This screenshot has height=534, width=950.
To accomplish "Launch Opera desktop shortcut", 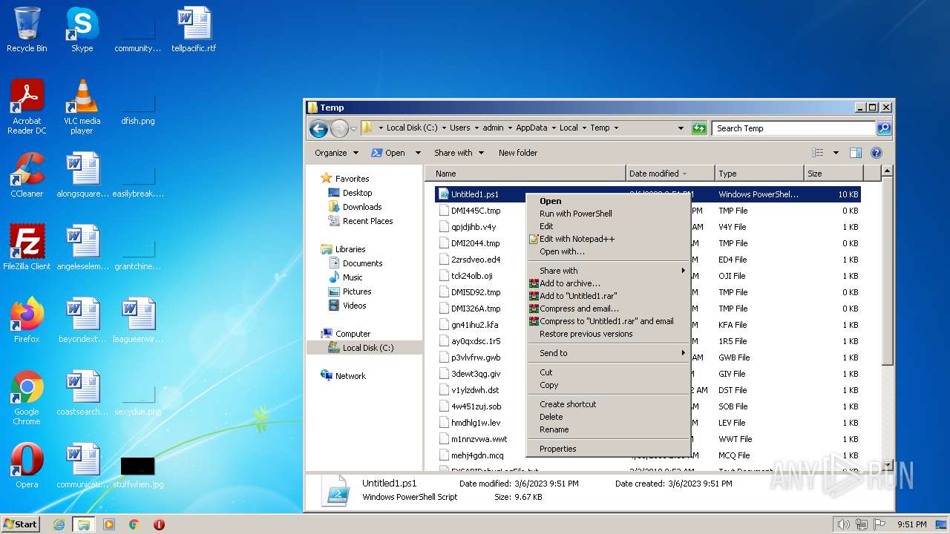I will (x=27, y=466).
